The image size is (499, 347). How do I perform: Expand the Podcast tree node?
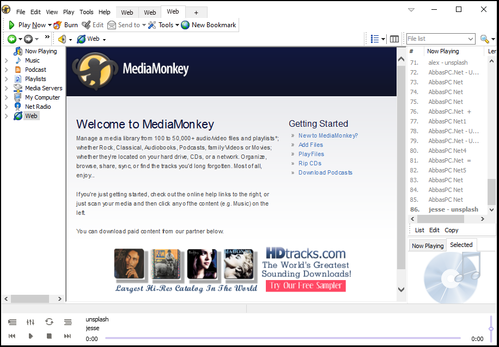click(x=6, y=70)
